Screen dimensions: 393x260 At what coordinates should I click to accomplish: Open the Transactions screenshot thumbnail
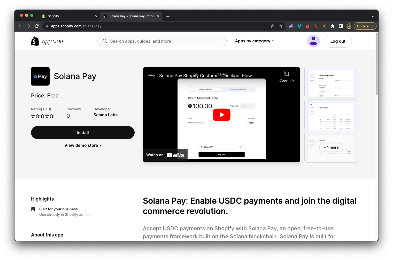331,115
